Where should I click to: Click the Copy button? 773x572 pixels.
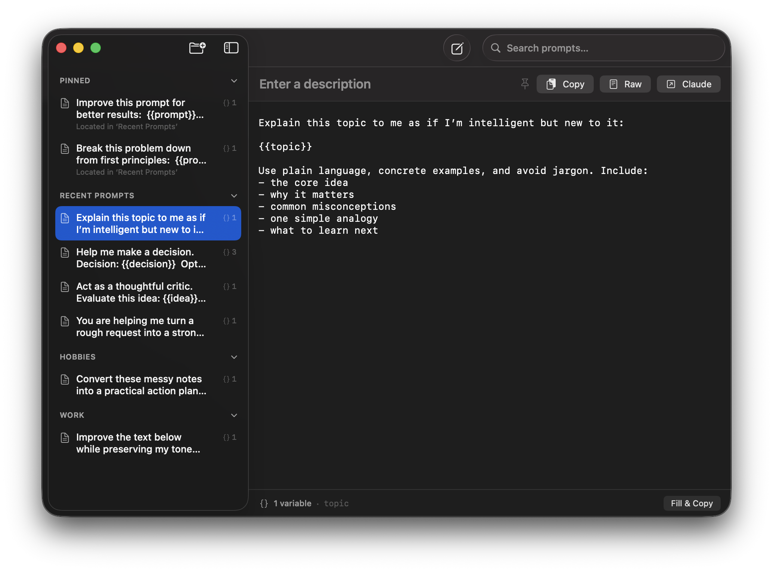pos(565,84)
